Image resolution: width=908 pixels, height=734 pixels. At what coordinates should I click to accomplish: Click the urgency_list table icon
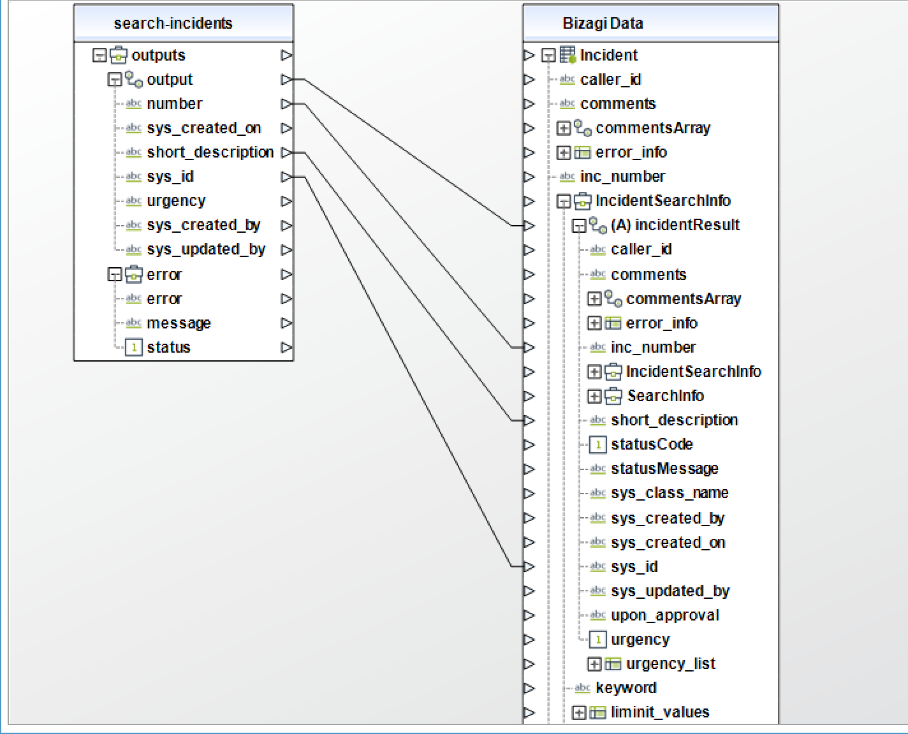613,664
